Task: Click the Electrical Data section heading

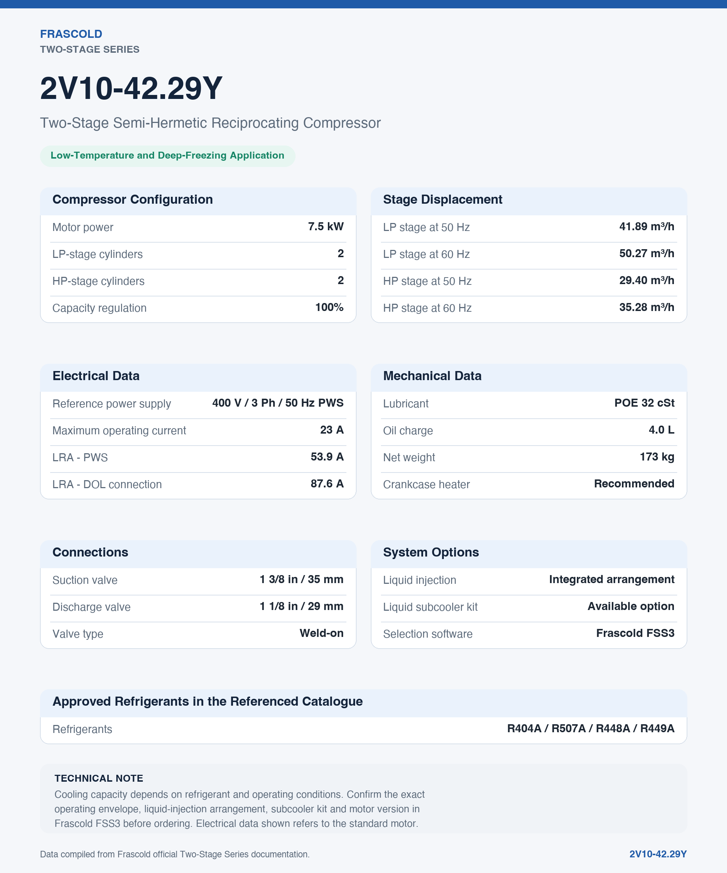Action: (96, 376)
